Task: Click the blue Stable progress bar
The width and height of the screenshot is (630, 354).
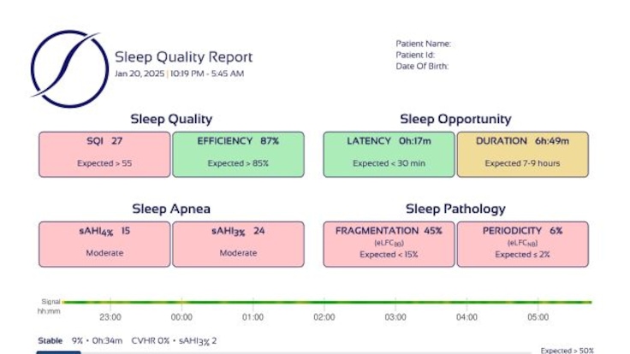Action: pyautogui.click(x=59, y=351)
